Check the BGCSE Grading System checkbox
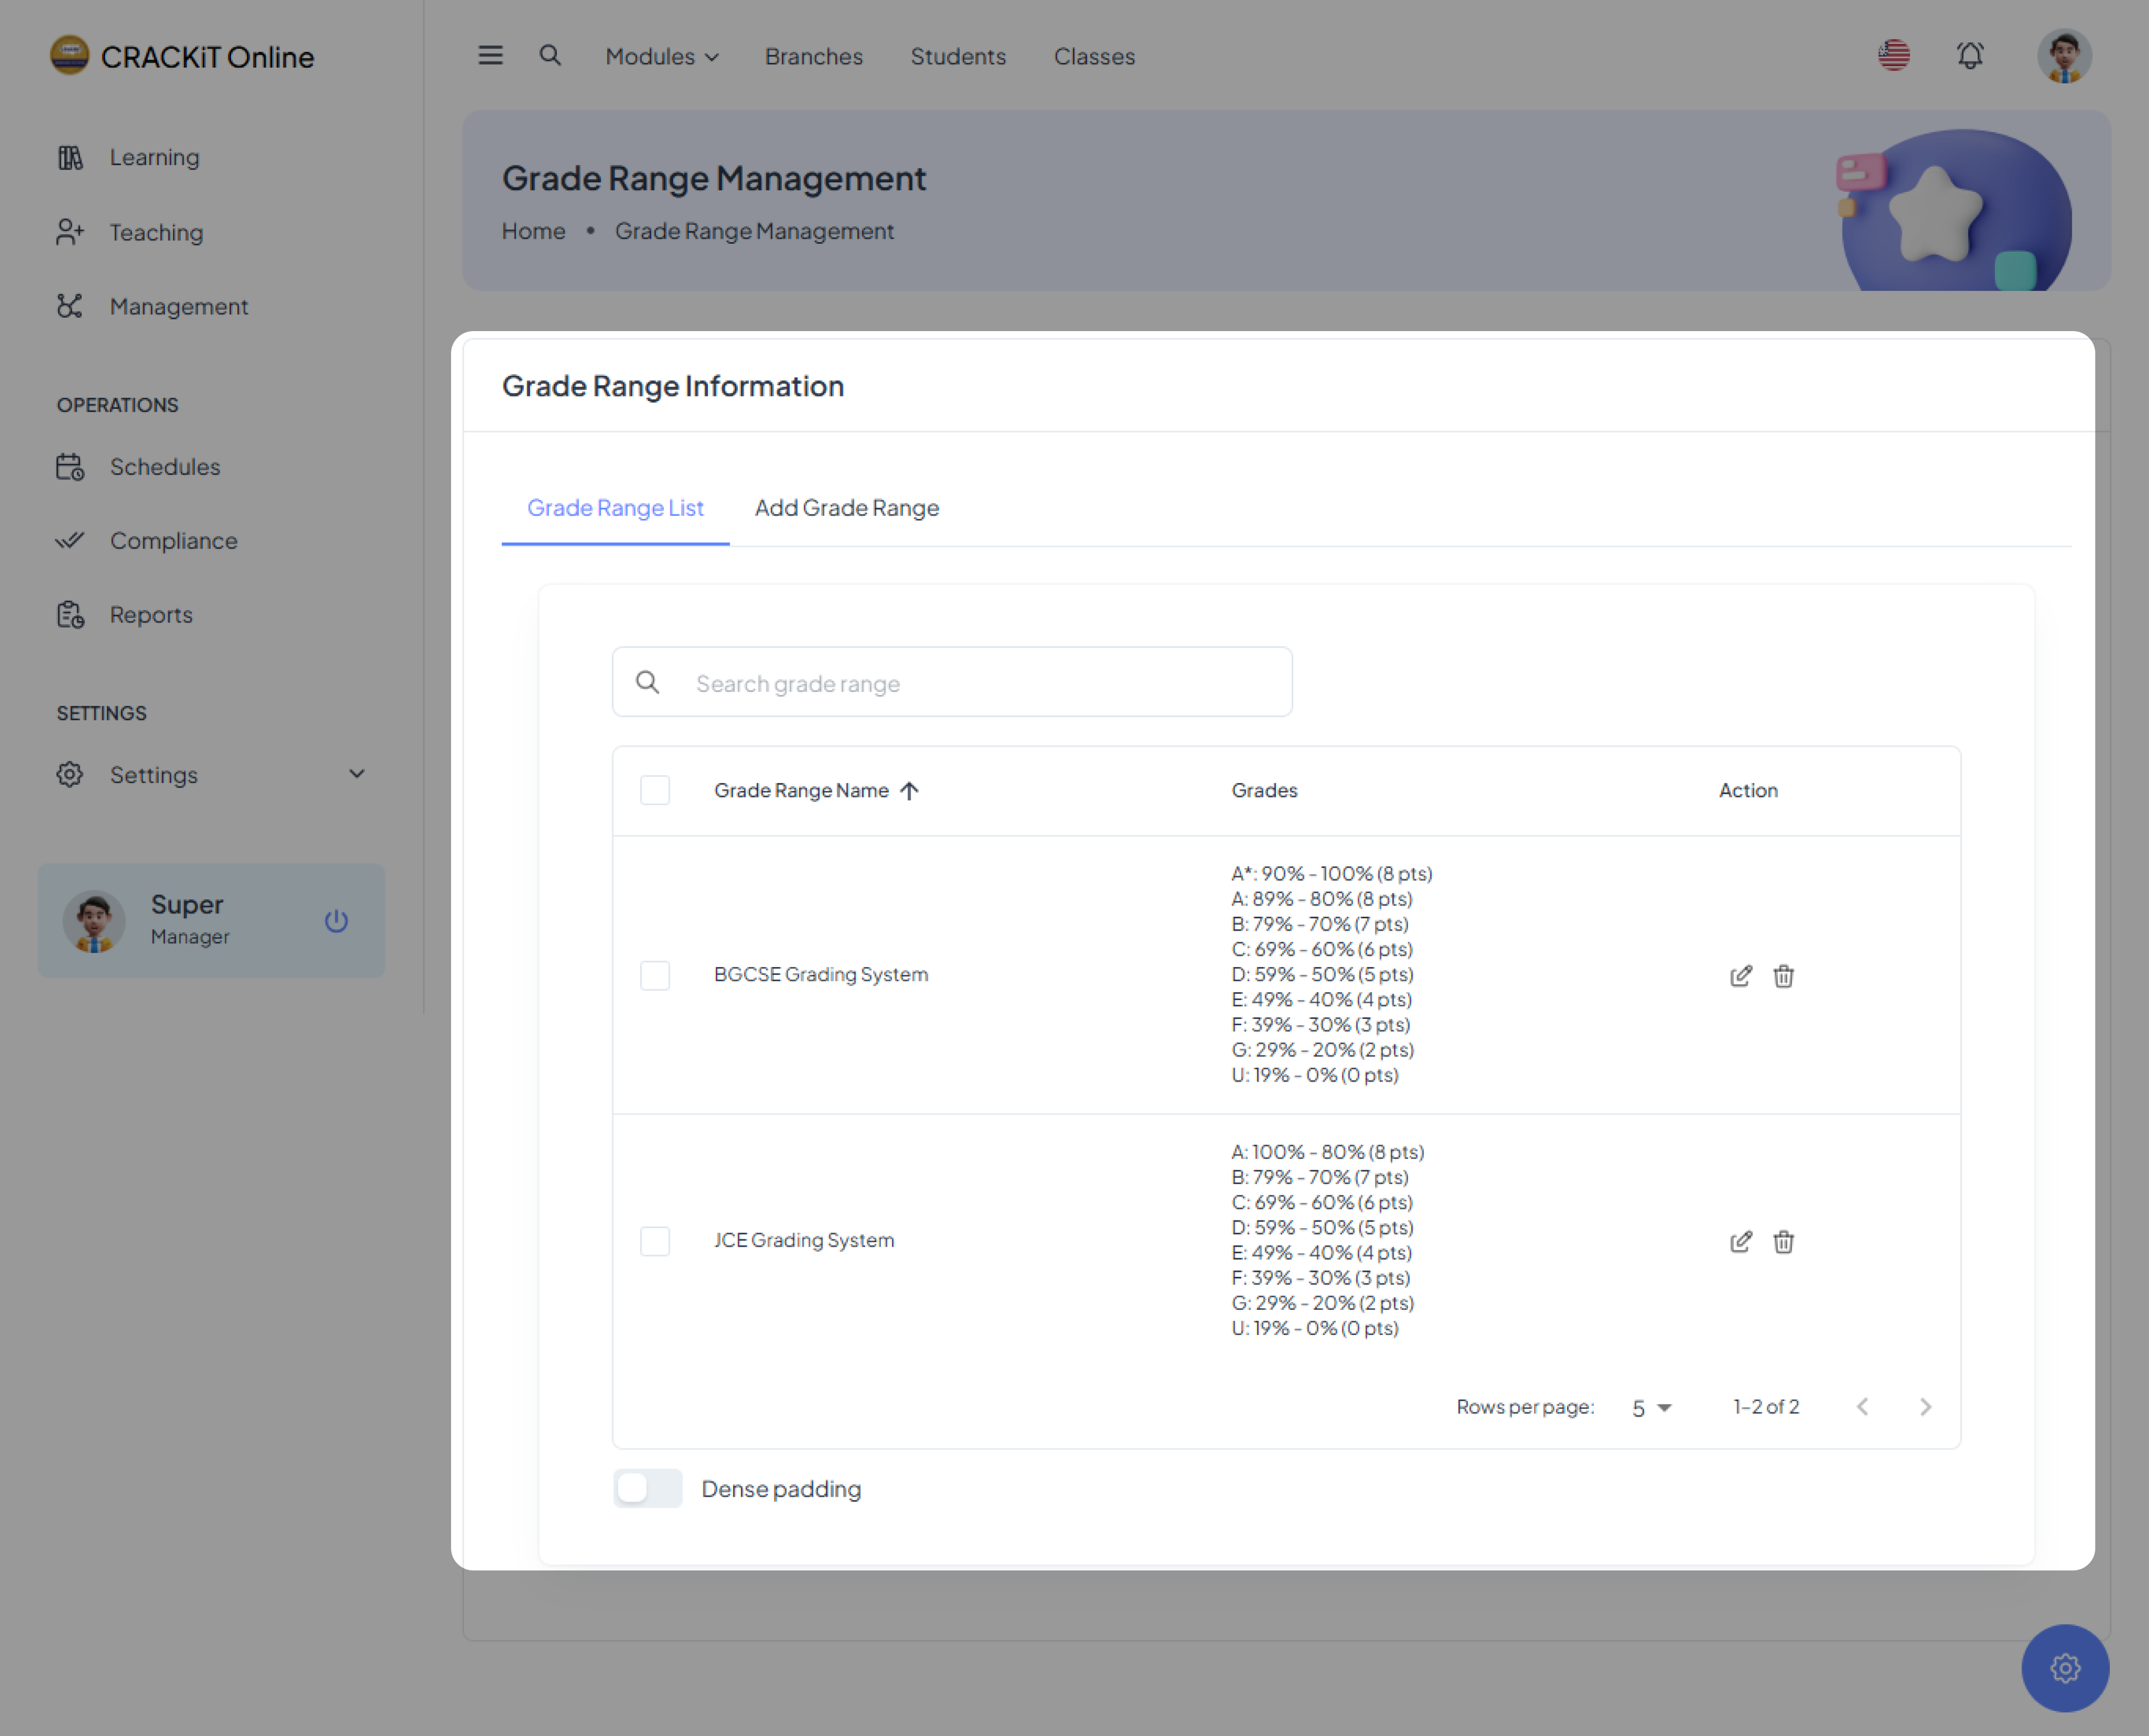The width and height of the screenshot is (2149, 1736). point(655,975)
